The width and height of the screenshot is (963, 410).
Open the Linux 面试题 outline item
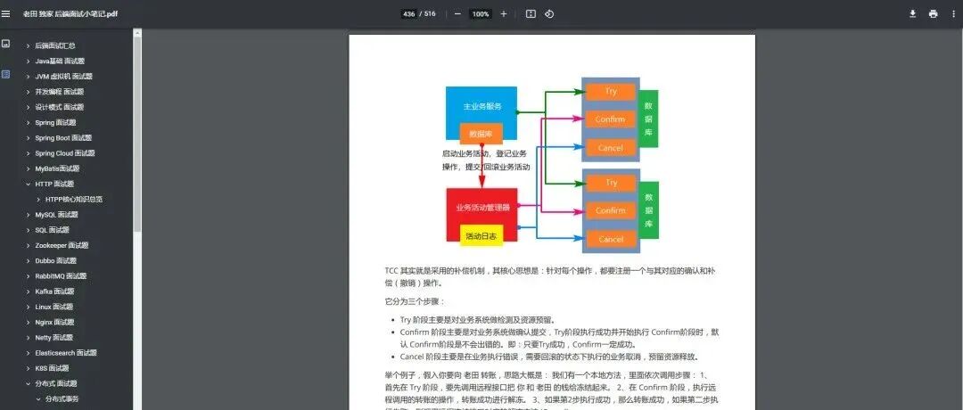54,307
